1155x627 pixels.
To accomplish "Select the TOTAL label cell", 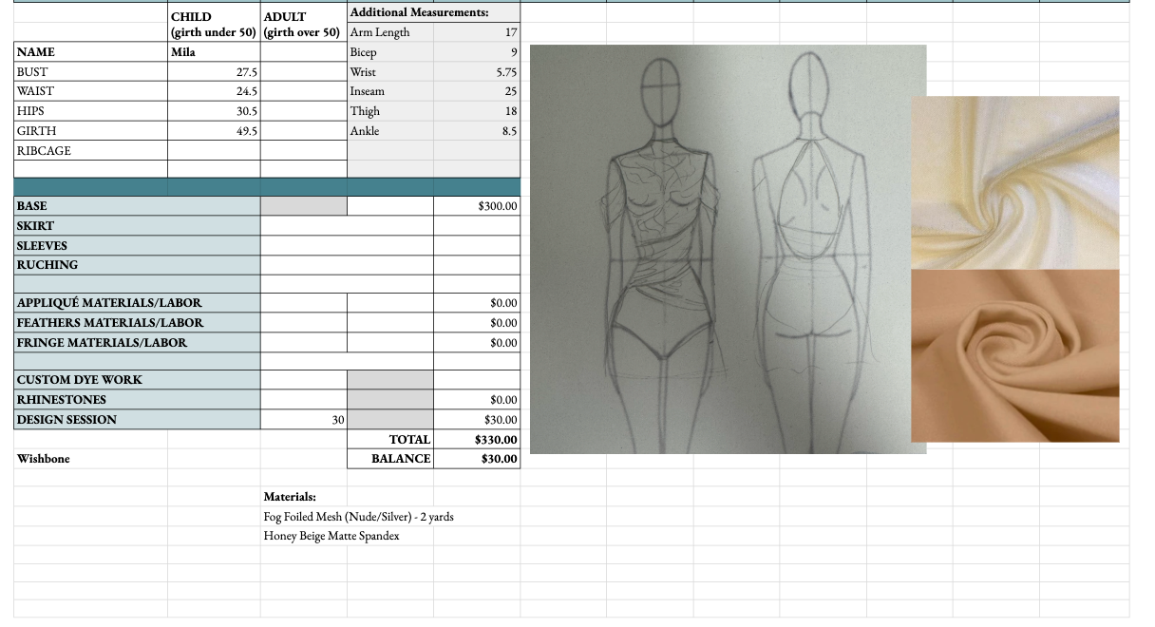I will 390,440.
